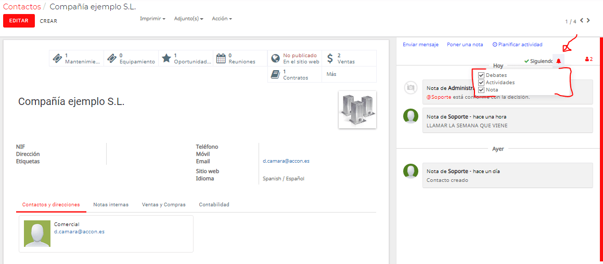
Task: Switch to the Ventas y Compras tab
Action: click(164, 204)
